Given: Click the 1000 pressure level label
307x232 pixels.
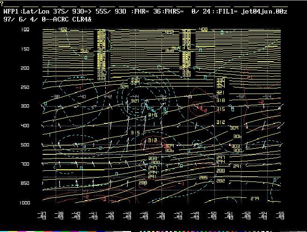Looking at the screenshot, I should 25,203.
